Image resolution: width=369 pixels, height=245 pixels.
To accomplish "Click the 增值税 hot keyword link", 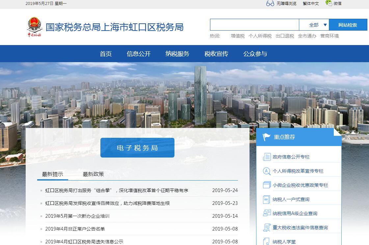I will pos(237,36).
